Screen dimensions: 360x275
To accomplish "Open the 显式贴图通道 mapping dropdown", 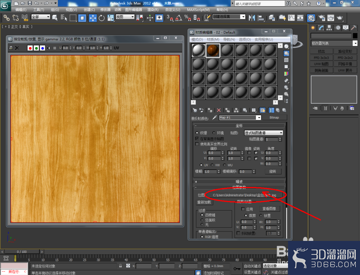I will tap(264, 133).
